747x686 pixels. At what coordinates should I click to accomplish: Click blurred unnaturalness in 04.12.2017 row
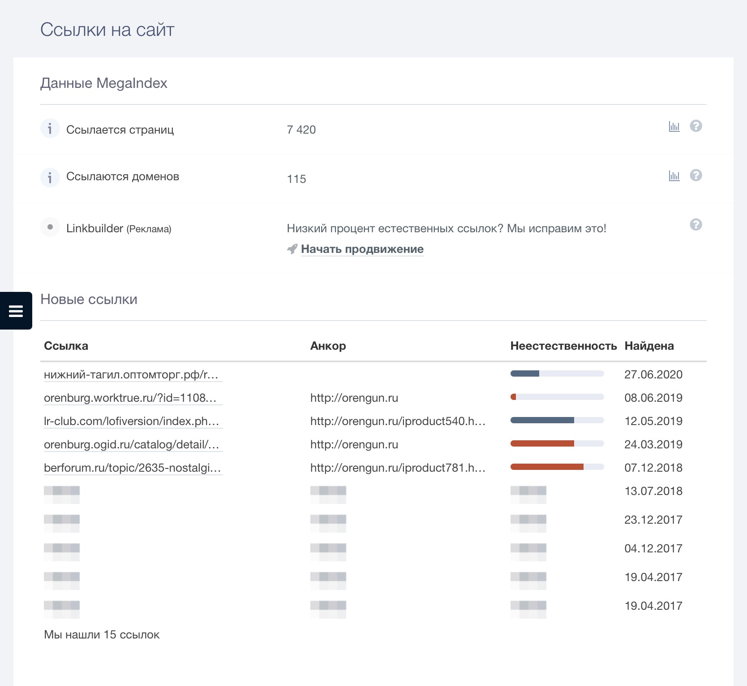[528, 552]
